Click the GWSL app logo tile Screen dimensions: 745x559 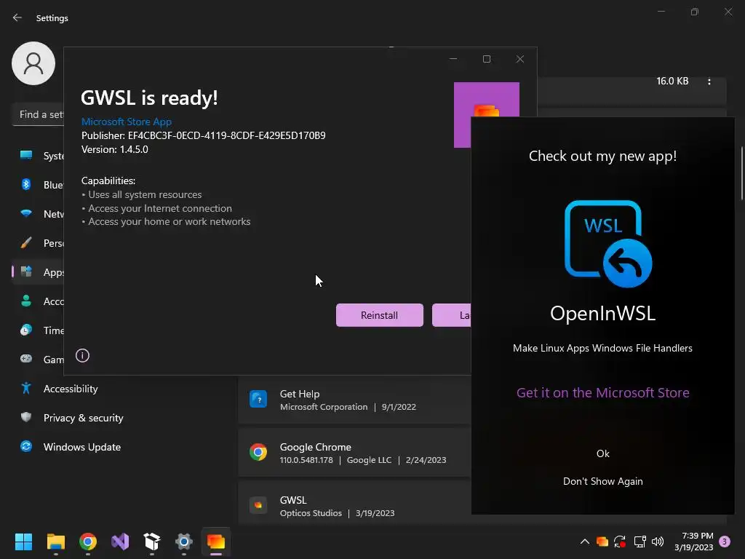tap(487, 100)
